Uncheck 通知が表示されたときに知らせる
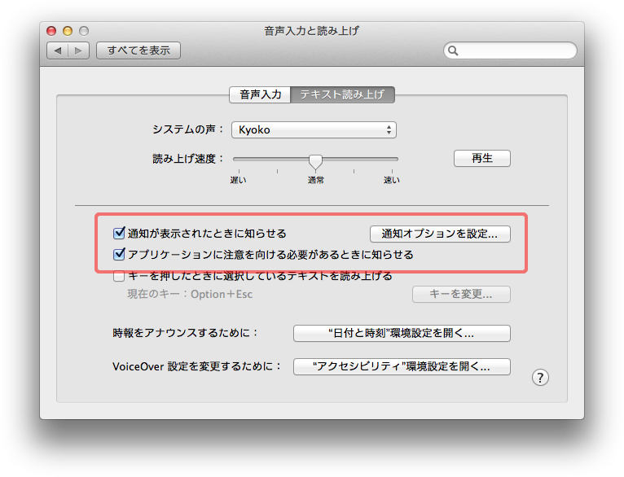The width and height of the screenshot is (624, 477). tap(120, 234)
